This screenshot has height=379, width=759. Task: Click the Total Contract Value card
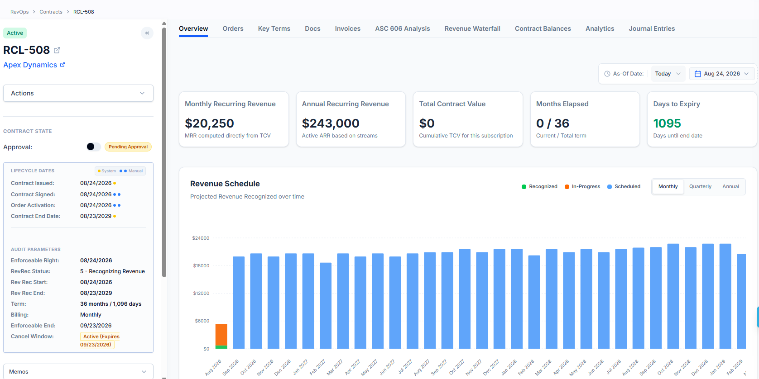point(468,119)
